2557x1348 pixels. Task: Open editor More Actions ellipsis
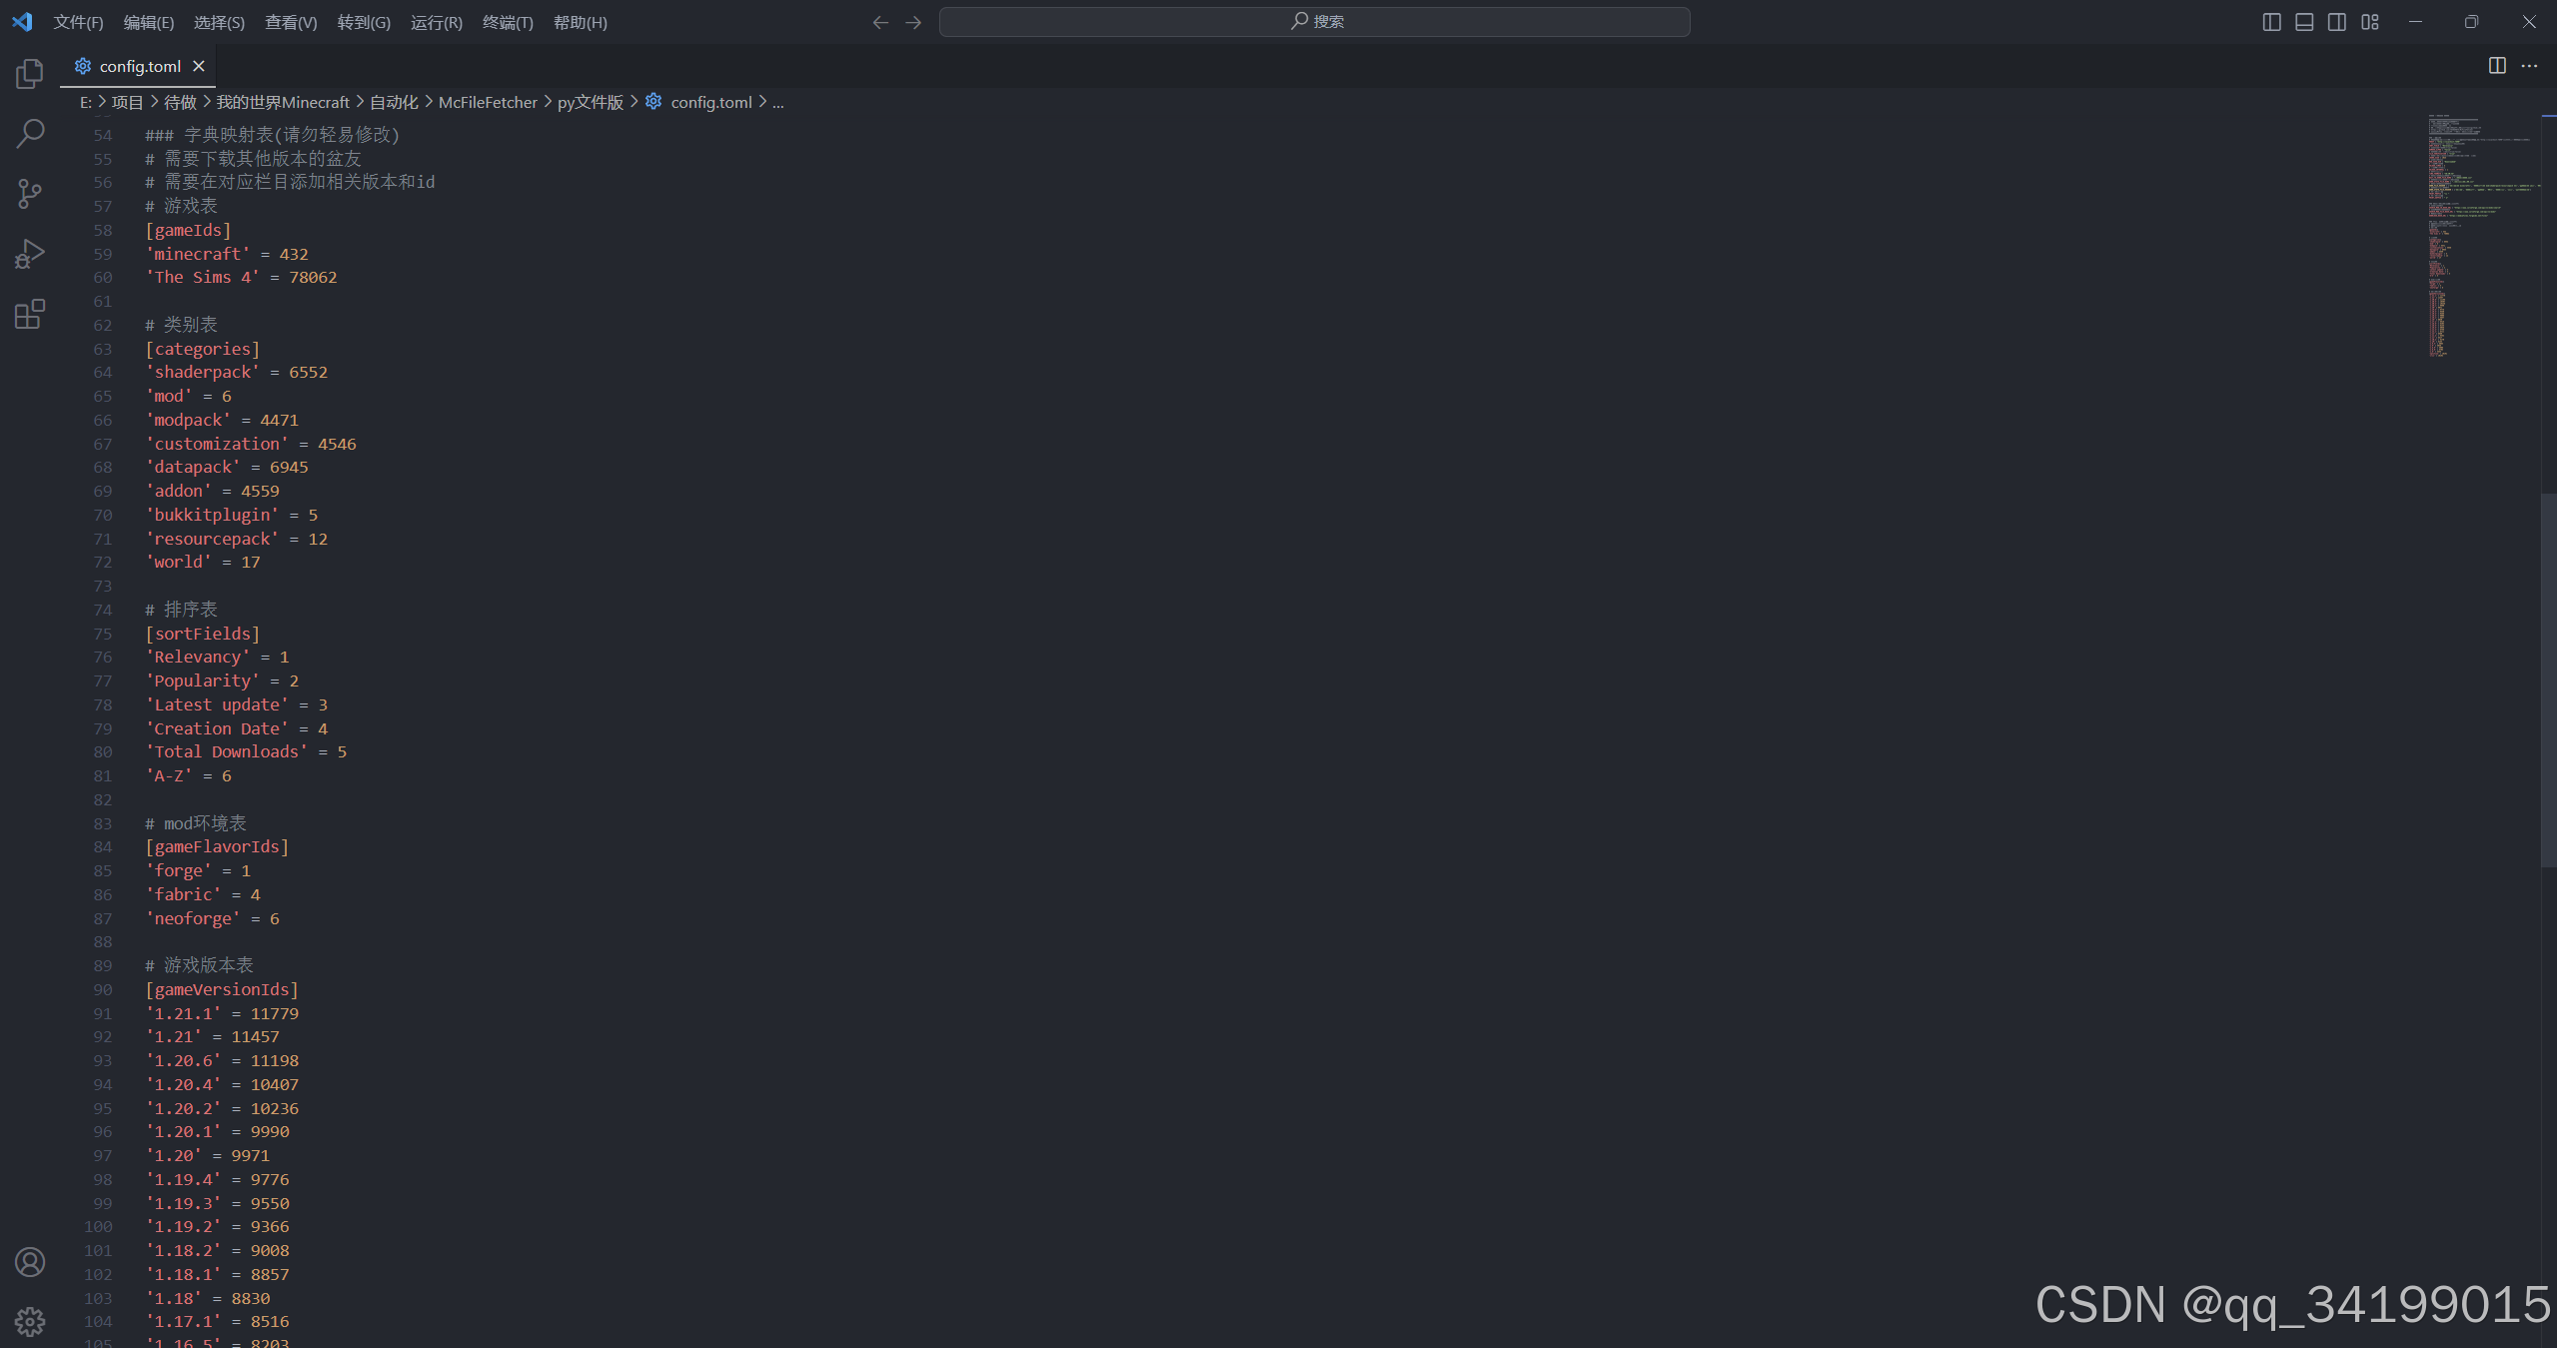(x=2529, y=66)
